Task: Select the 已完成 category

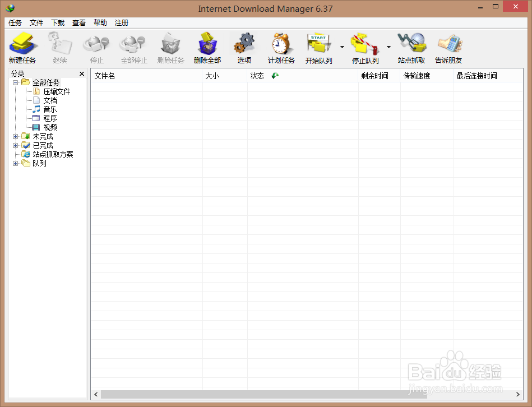Action: click(43, 145)
